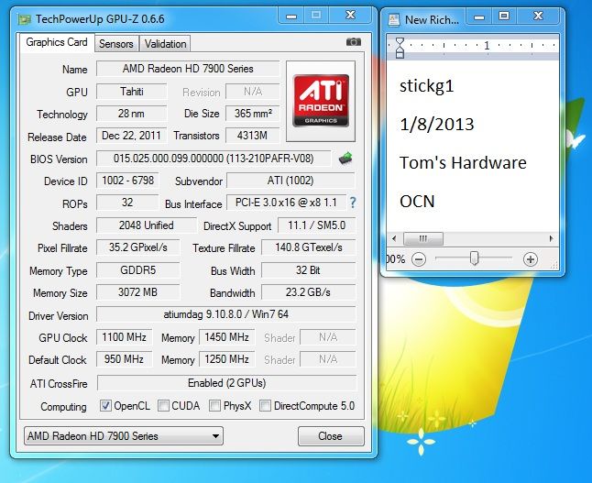Click the Name field AMD Radeon HD 7900 Series
The height and width of the screenshot is (483, 592).
point(188,69)
